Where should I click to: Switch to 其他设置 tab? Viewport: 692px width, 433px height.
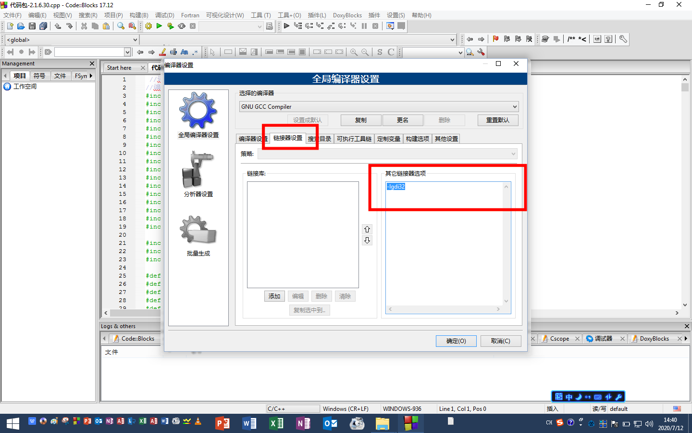coord(446,139)
